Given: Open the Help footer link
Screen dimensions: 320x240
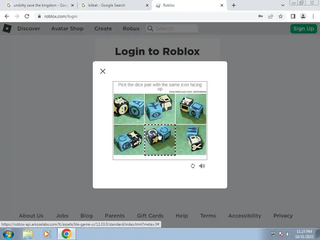Looking at the screenshot, I should pyautogui.click(x=182, y=216).
